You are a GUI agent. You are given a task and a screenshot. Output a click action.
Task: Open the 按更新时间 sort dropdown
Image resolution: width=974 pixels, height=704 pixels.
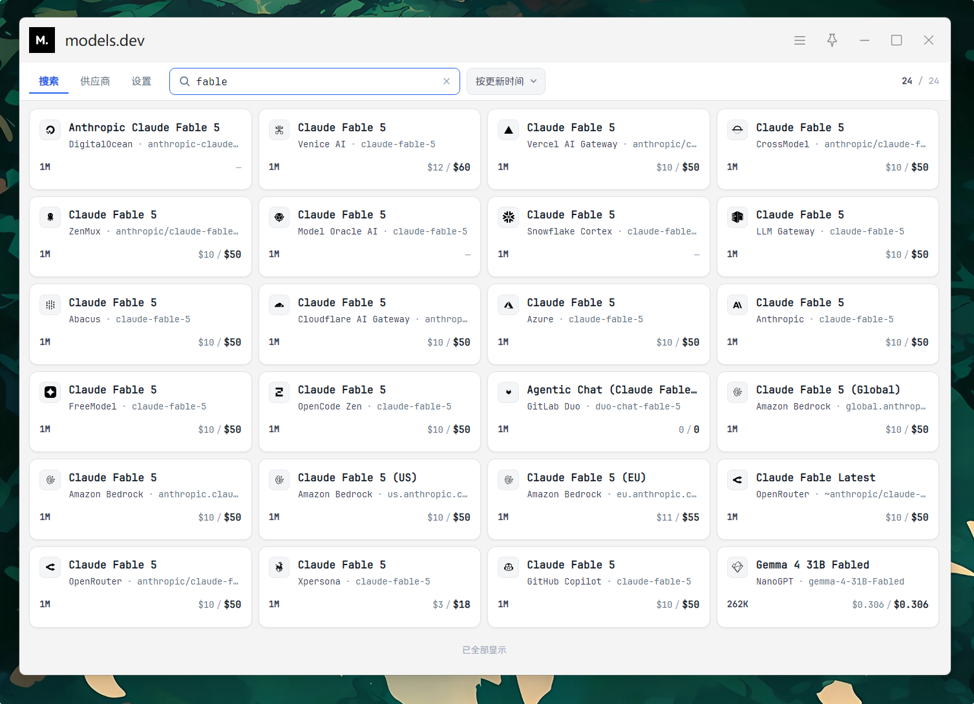click(506, 81)
